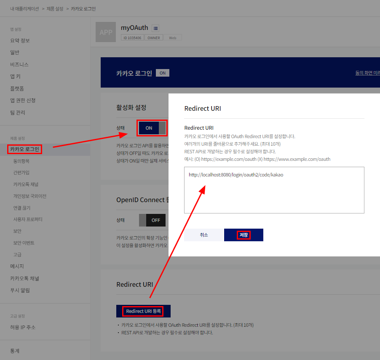Open the 개인정보 국외이전 submenu item

coord(30,196)
